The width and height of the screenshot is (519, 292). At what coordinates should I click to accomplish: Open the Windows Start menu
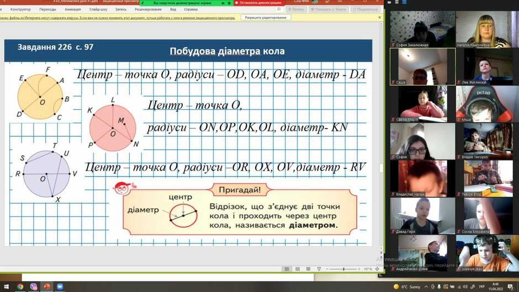6,286
